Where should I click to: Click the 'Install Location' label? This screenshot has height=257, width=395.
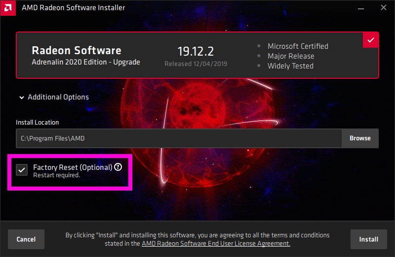pos(38,122)
